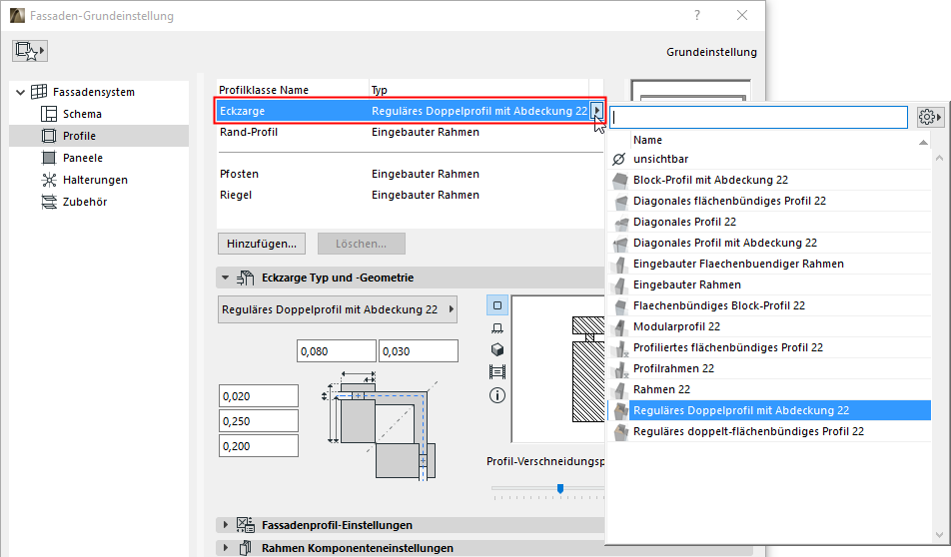Click the Rahmen 22 object icon
The width and height of the screenshot is (951, 557).
click(x=619, y=389)
